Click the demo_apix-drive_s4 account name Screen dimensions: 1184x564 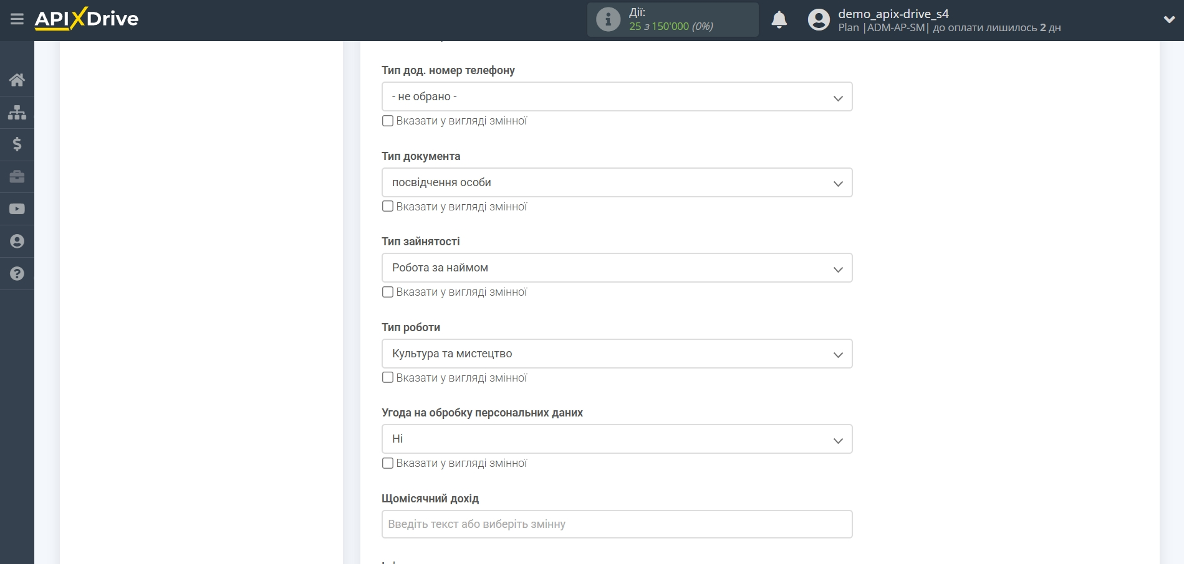click(x=893, y=14)
